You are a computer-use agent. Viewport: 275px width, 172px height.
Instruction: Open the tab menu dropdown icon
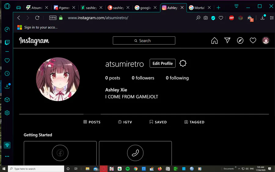(x=237, y=6)
